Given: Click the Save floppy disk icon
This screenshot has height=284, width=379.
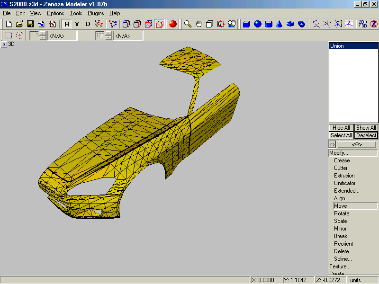Looking at the screenshot, I should point(30,24).
